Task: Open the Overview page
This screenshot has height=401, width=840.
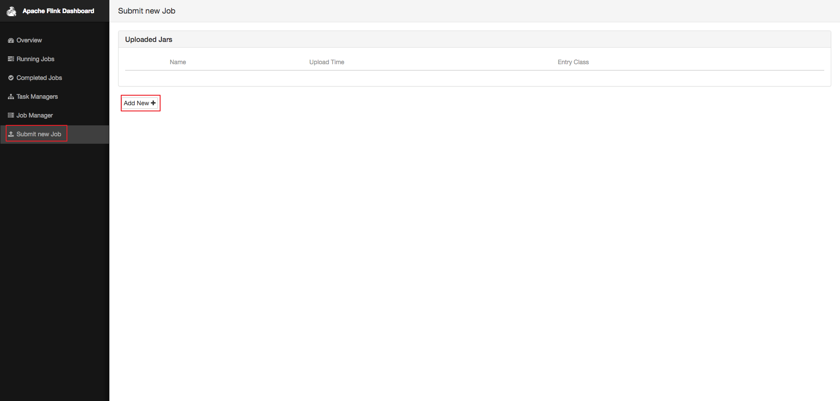Action: (29, 40)
